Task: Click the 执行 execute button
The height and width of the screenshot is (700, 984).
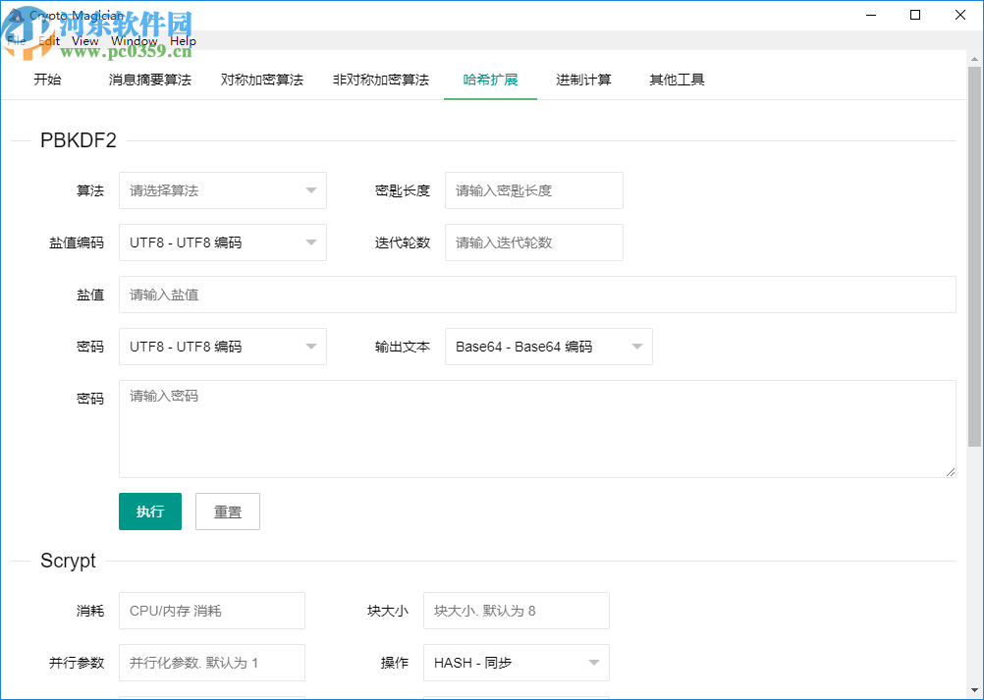Action: point(149,512)
